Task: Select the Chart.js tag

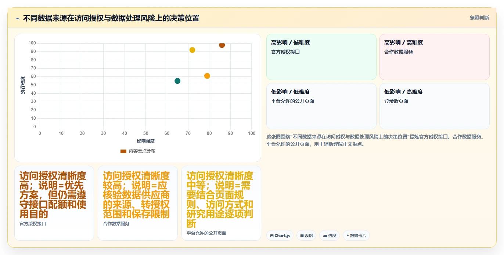Action: point(280,236)
